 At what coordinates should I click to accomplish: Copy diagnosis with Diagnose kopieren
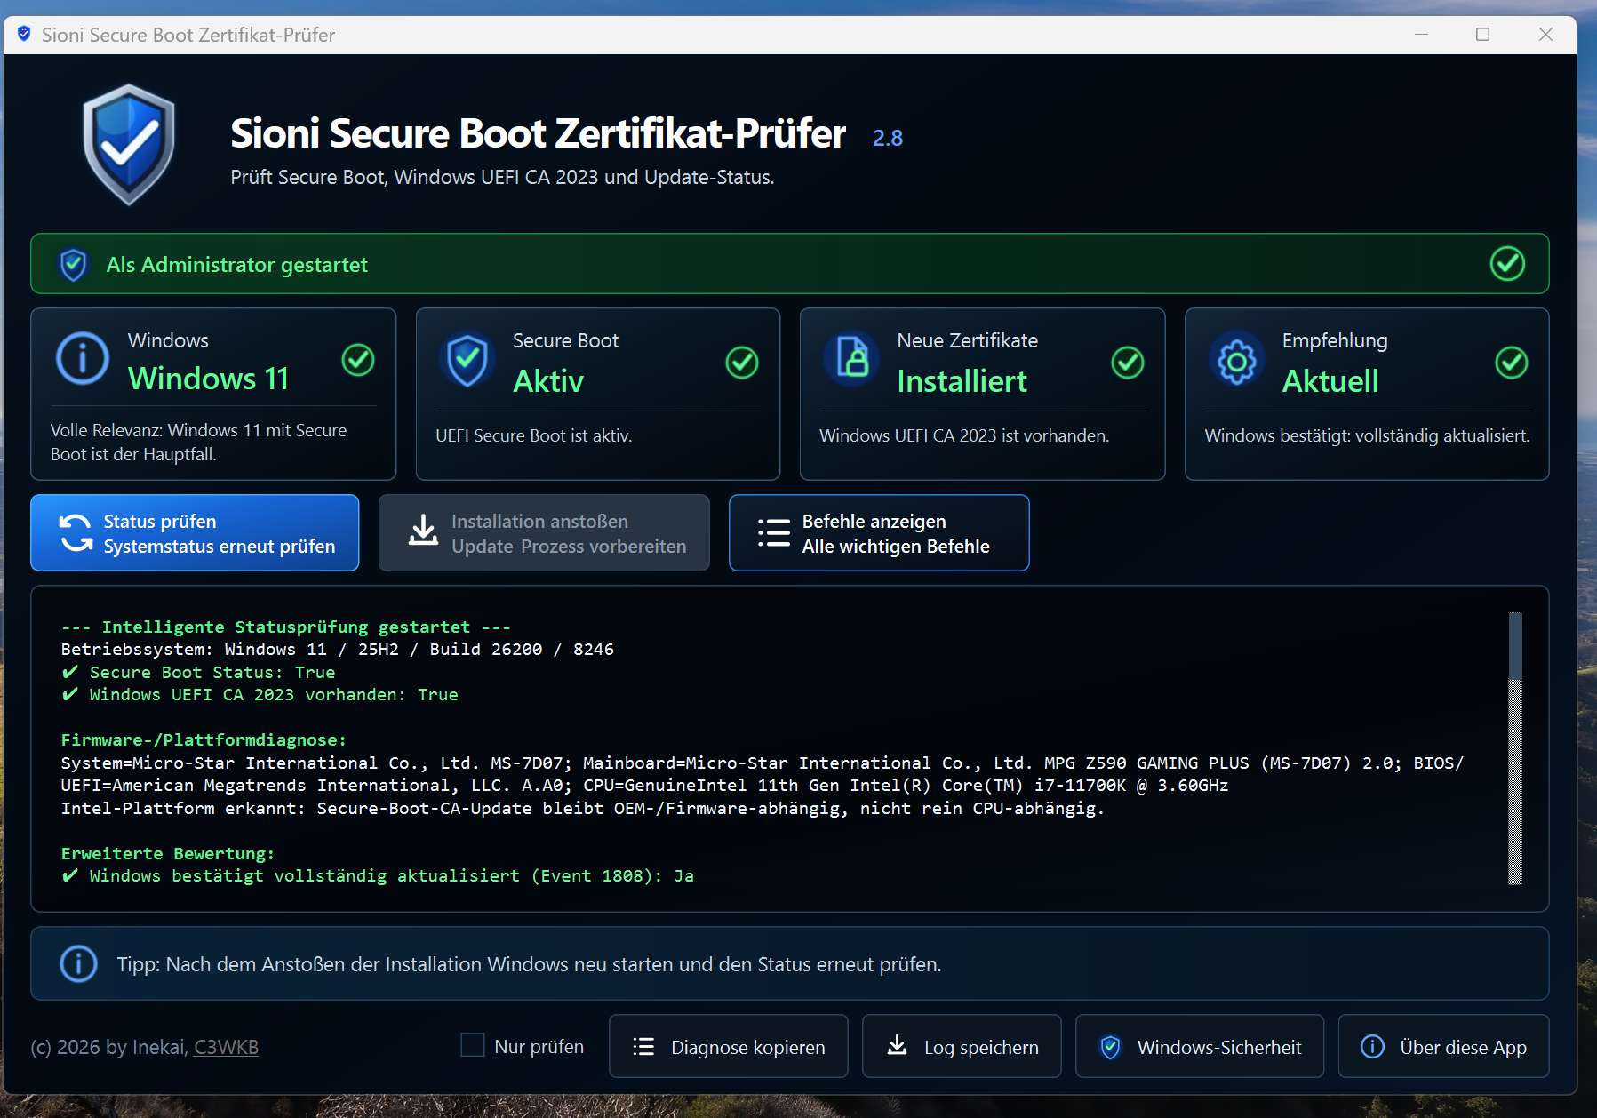click(728, 1047)
